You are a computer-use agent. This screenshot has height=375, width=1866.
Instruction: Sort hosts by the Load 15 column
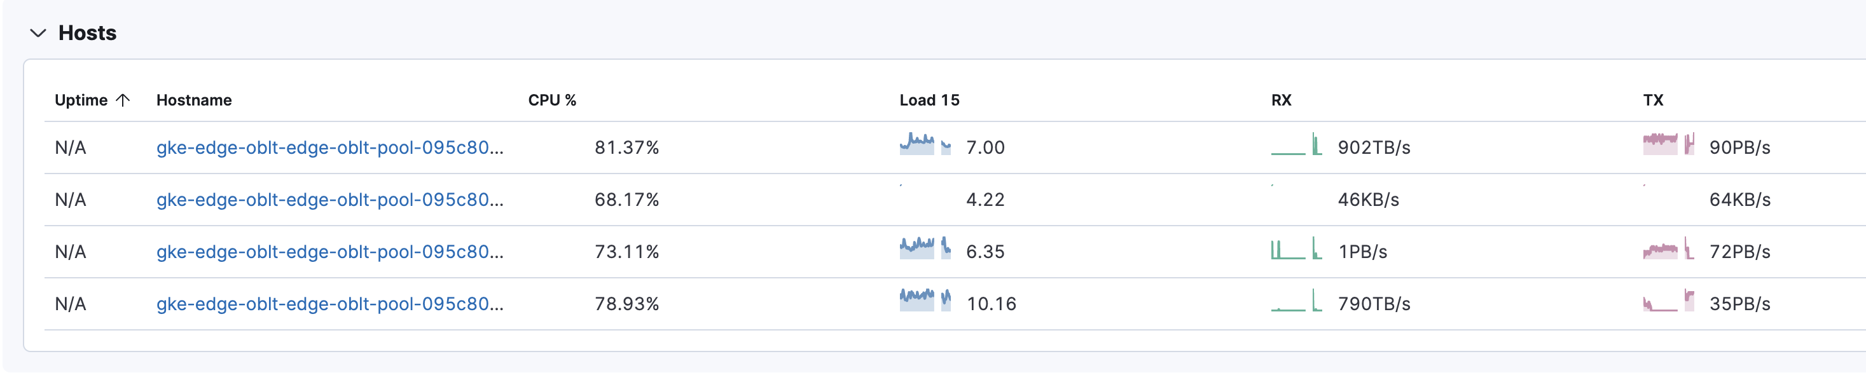coord(929,100)
